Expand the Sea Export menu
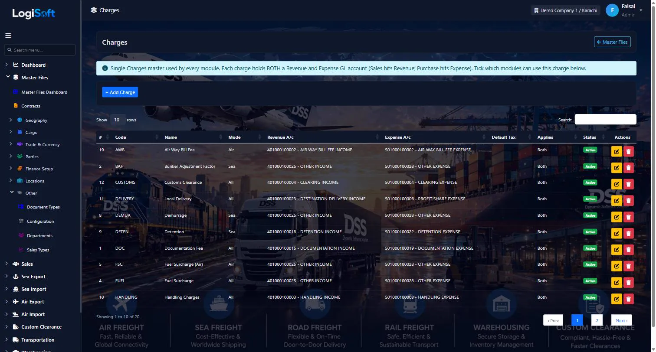 click(x=33, y=277)
